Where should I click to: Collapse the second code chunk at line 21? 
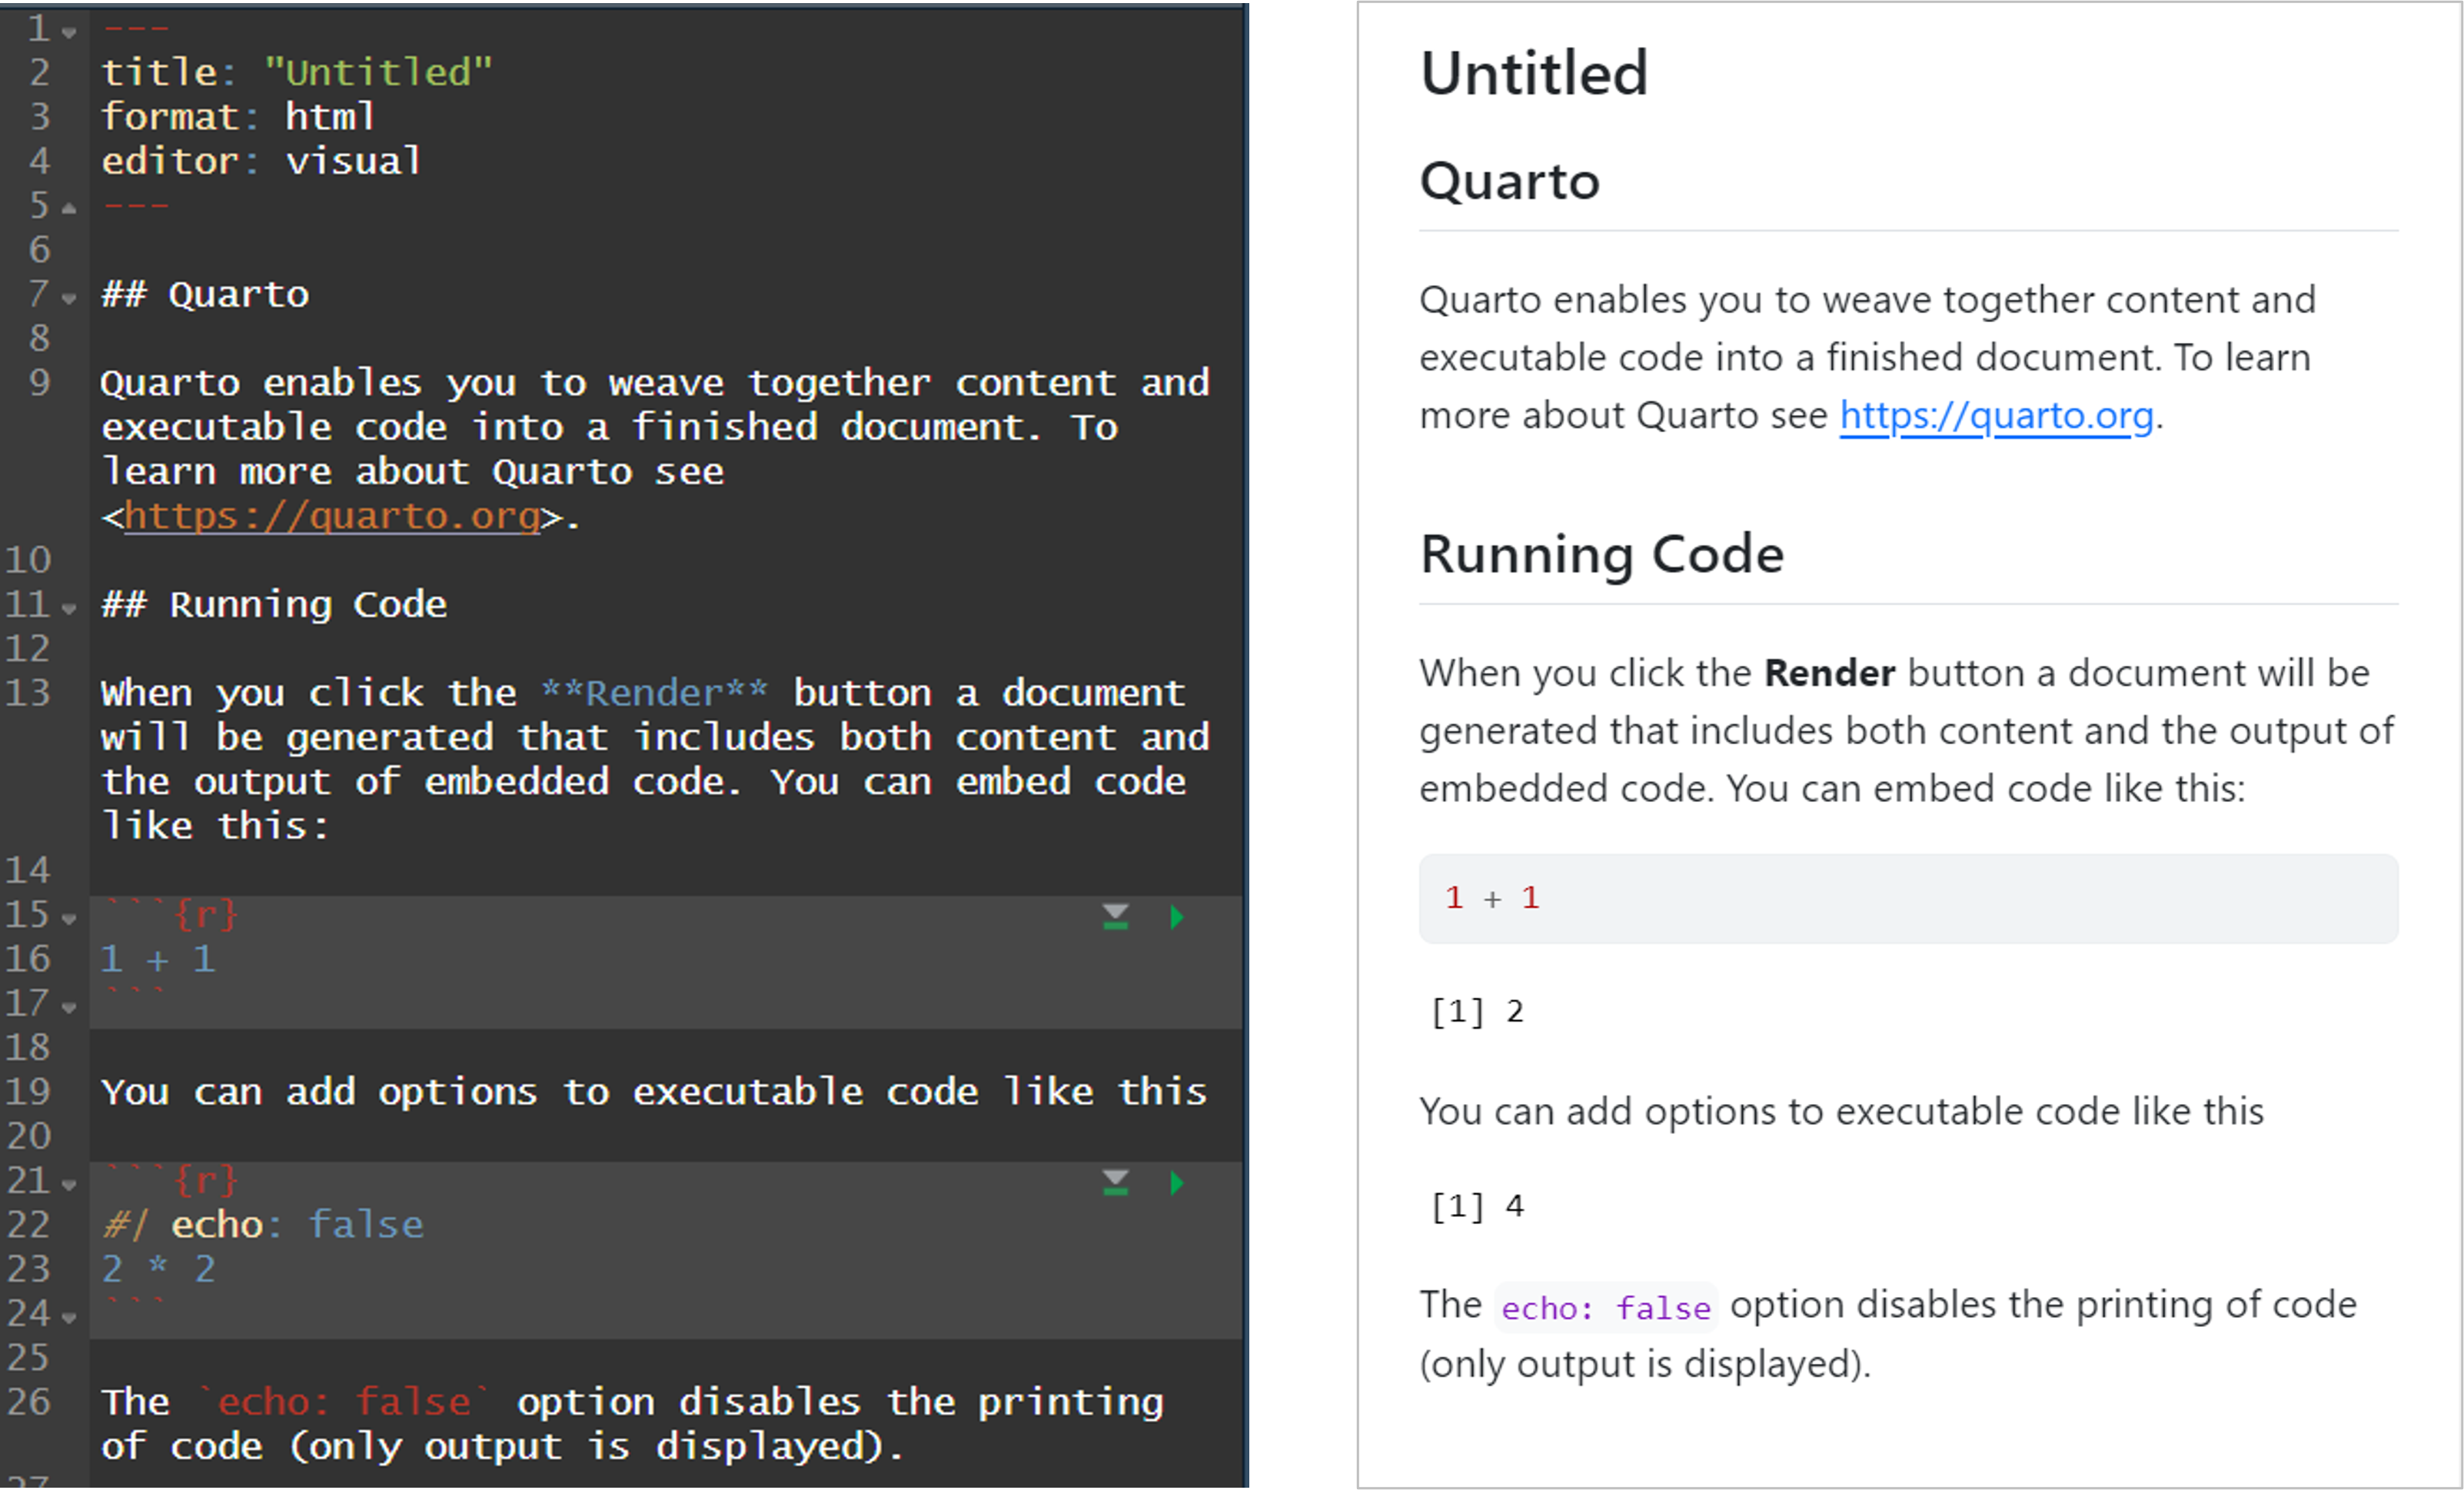(x=69, y=1185)
